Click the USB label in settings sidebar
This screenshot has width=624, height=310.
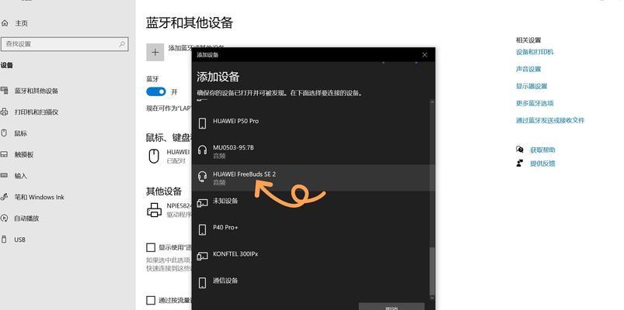pos(20,239)
